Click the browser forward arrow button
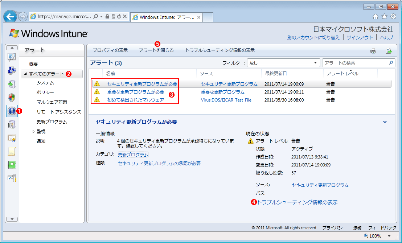402x243 pixels. pos(23,17)
